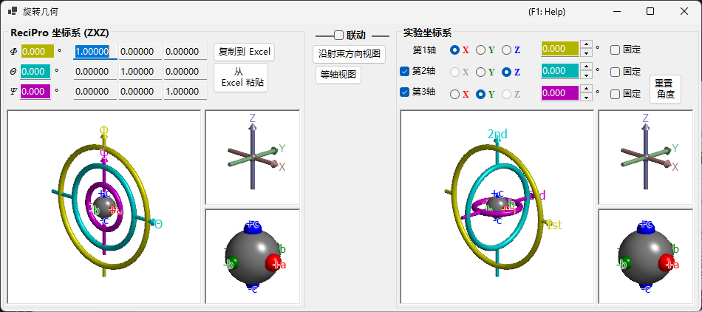Image resolution: width=702 pixels, height=312 pixels.
Task: Click the 旋转几何 app icon in the title bar
Action: [13, 12]
